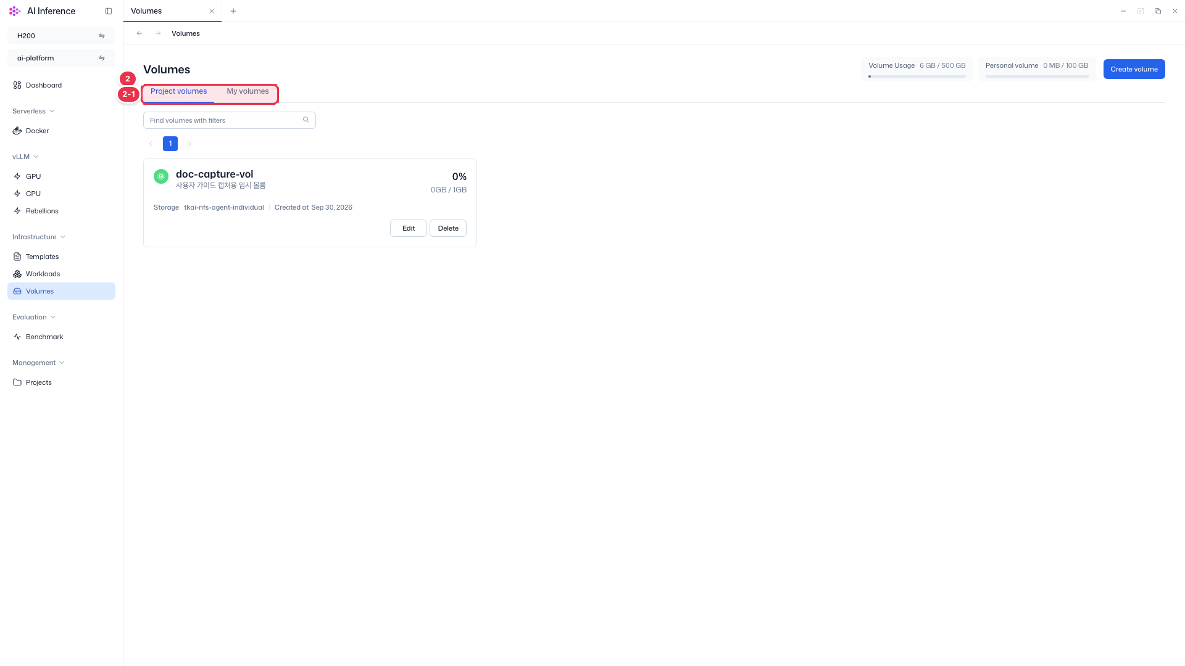This screenshot has height=666, width=1185.
Task: Open the Projects folder icon
Action: point(17,382)
